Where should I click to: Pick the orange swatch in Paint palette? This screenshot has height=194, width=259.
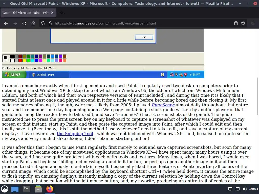(64, 60)
